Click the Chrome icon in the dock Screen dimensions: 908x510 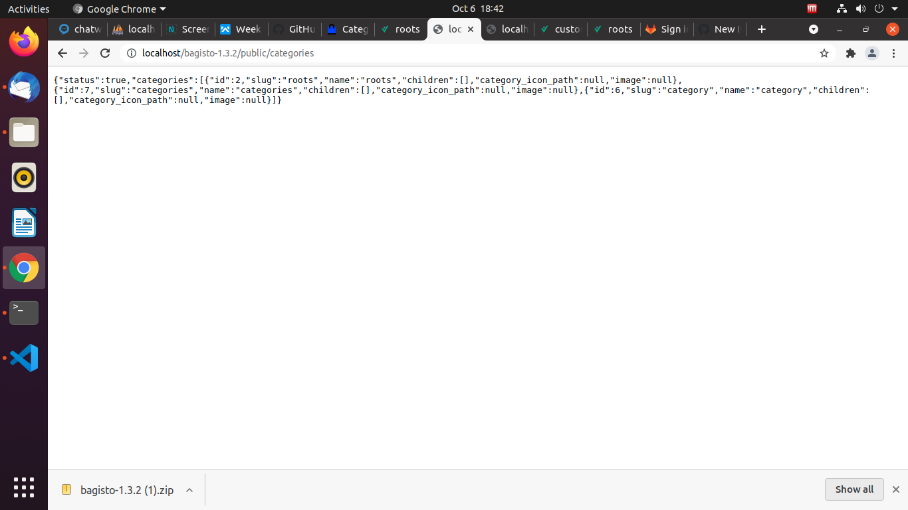(24, 268)
